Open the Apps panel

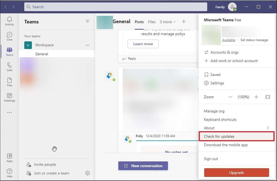(9, 157)
